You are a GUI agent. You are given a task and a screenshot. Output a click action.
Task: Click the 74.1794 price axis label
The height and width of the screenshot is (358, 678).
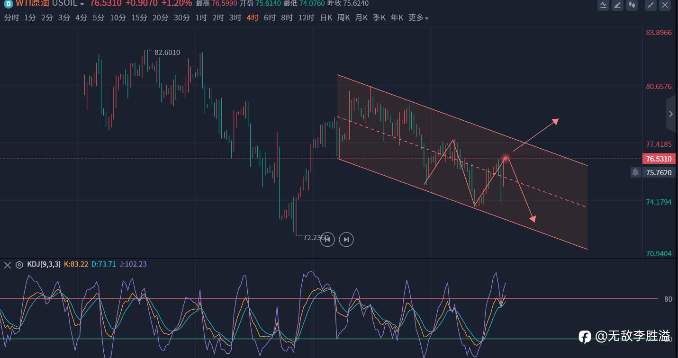pyautogui.click(x=659, y=202)
